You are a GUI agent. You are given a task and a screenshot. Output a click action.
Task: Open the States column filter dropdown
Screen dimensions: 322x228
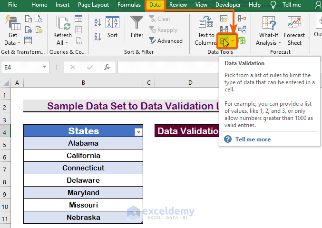(138, 132)
